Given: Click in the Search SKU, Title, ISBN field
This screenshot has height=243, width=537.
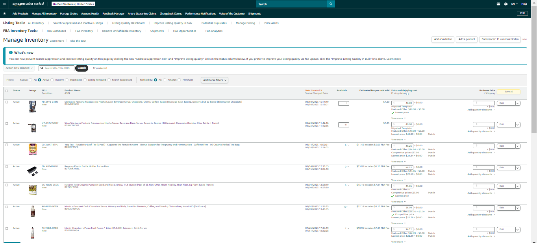Looking at the screenshot, I should click(x=57, y=68).
